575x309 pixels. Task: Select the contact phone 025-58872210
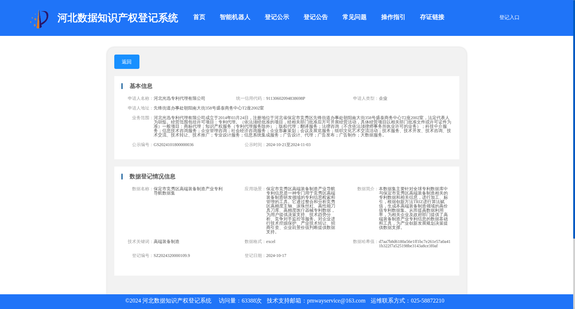tap(428, 301)
